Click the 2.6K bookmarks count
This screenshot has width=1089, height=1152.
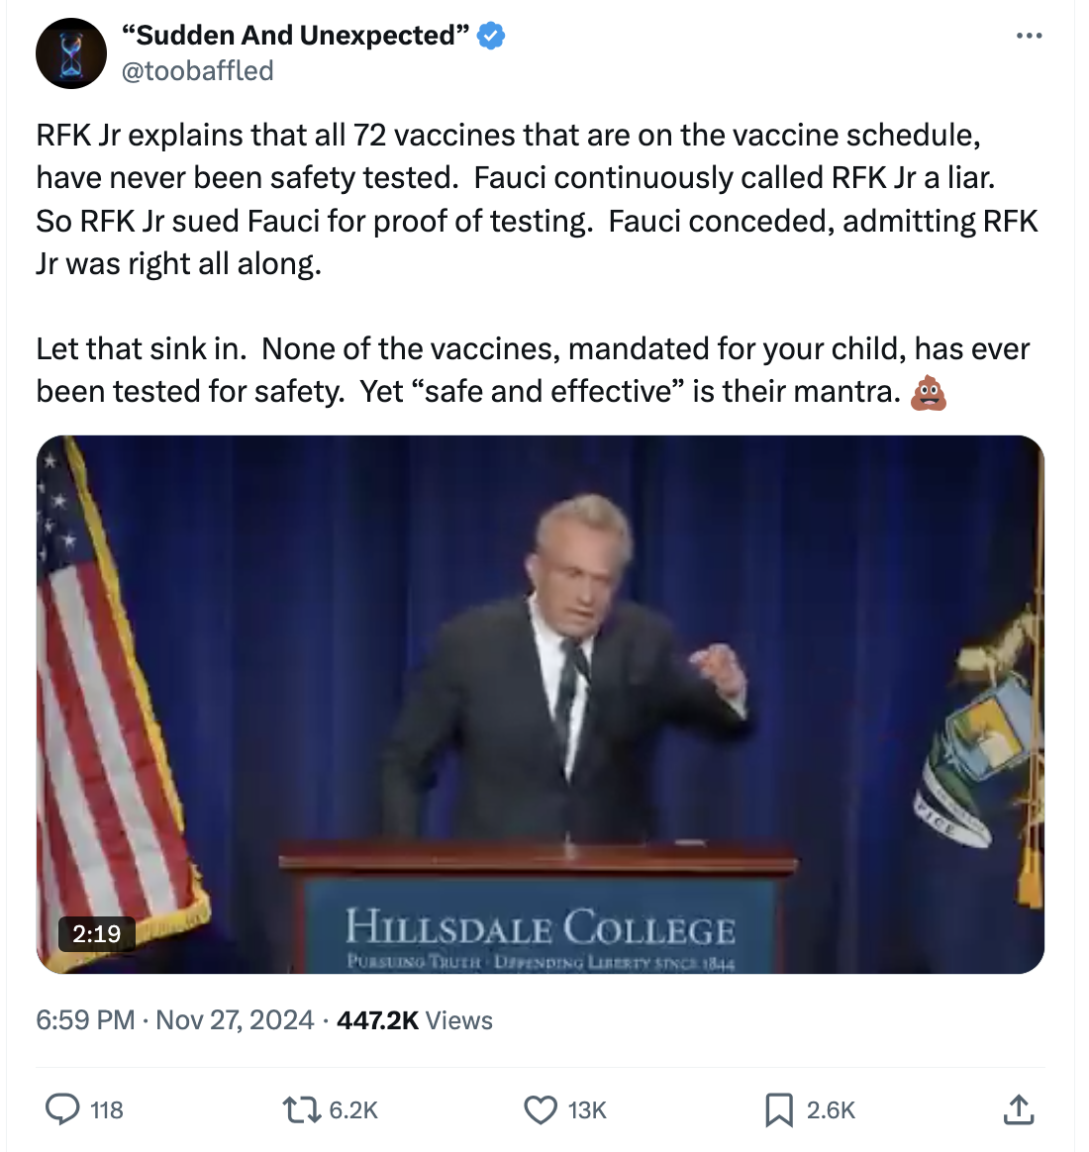click(x=831, y=1110)
